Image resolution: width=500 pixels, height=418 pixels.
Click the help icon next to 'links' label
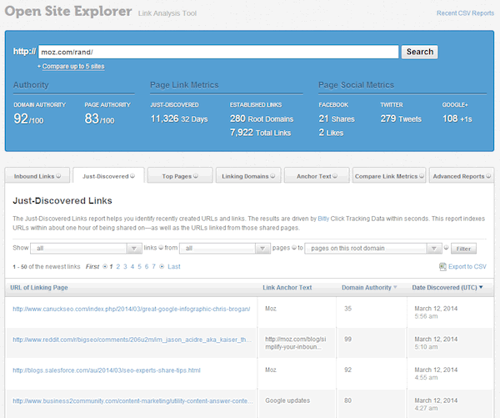click(161, 247)
